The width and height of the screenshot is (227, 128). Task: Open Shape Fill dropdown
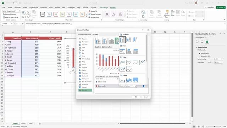point(93,11)
